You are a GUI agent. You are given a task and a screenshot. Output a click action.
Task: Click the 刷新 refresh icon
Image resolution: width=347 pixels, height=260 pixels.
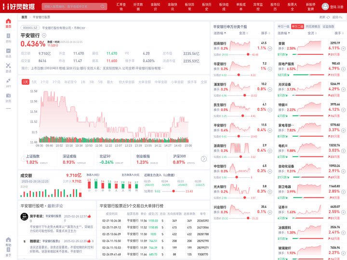coord(328,17)
